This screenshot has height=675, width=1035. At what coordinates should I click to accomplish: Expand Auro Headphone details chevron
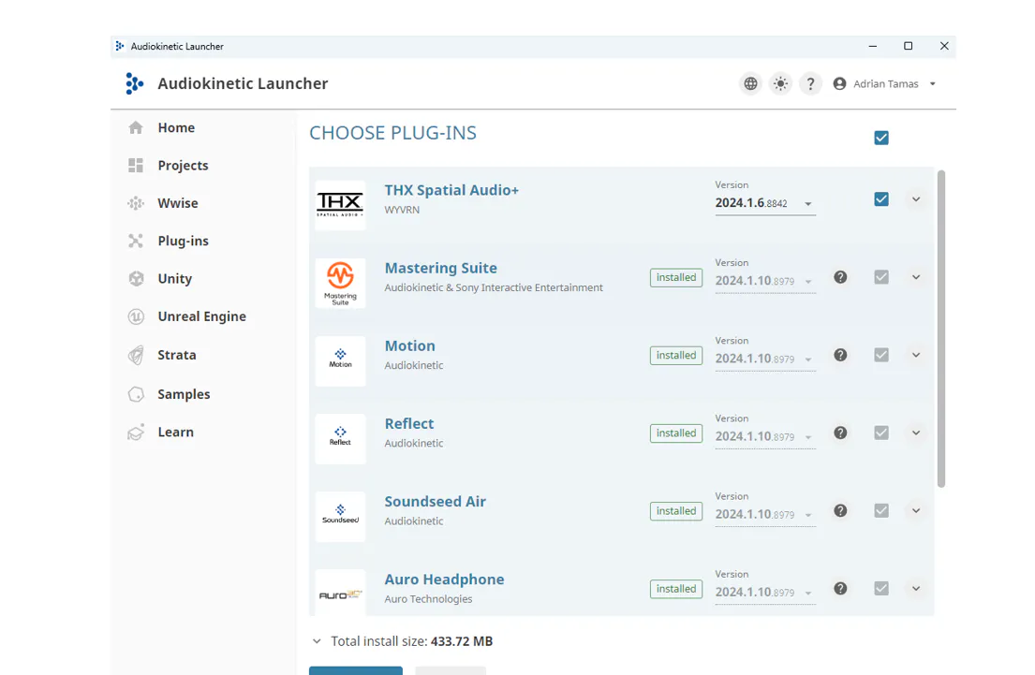coord(916,589)
